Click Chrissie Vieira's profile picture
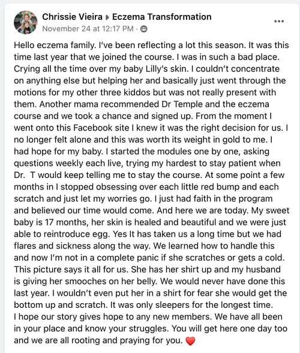 coord(26,22)
